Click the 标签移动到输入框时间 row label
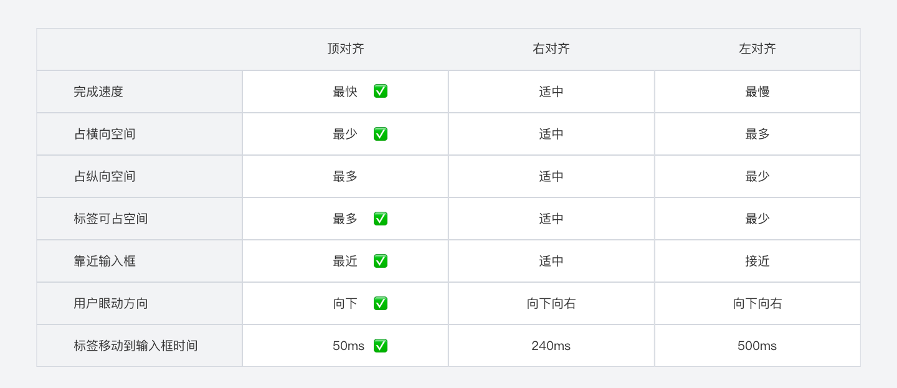The image size is (897, 388). [x=136, y=346]
